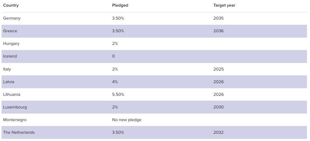Click Lithuania's 5.50% pledged value
Screen dimensions: 310x141
pyautogui.click(x=118, y=95)
